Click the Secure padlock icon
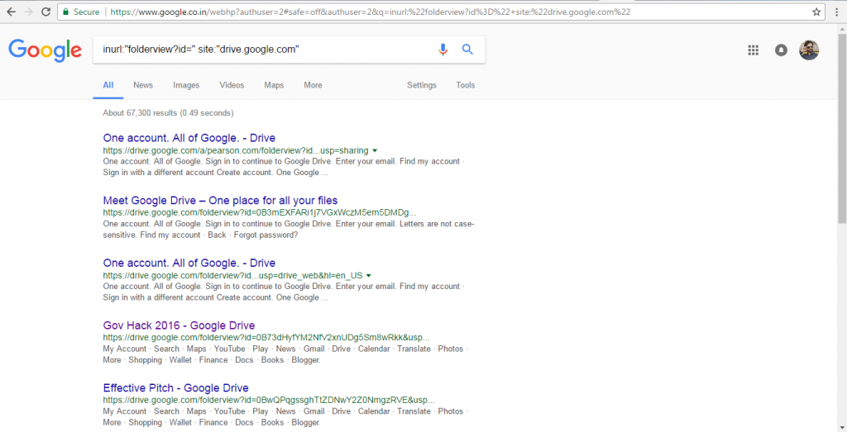847x432 pixels. click(66, 12)
